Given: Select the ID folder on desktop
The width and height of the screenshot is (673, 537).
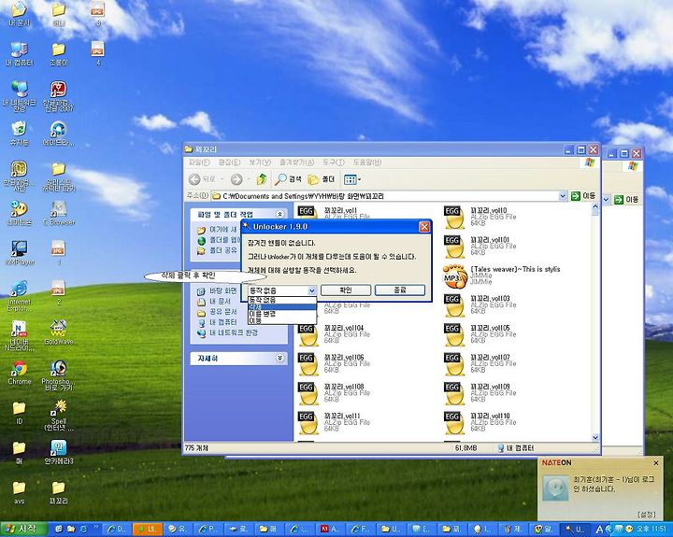Looking at the screenshot, I should (x=19, y=413).
